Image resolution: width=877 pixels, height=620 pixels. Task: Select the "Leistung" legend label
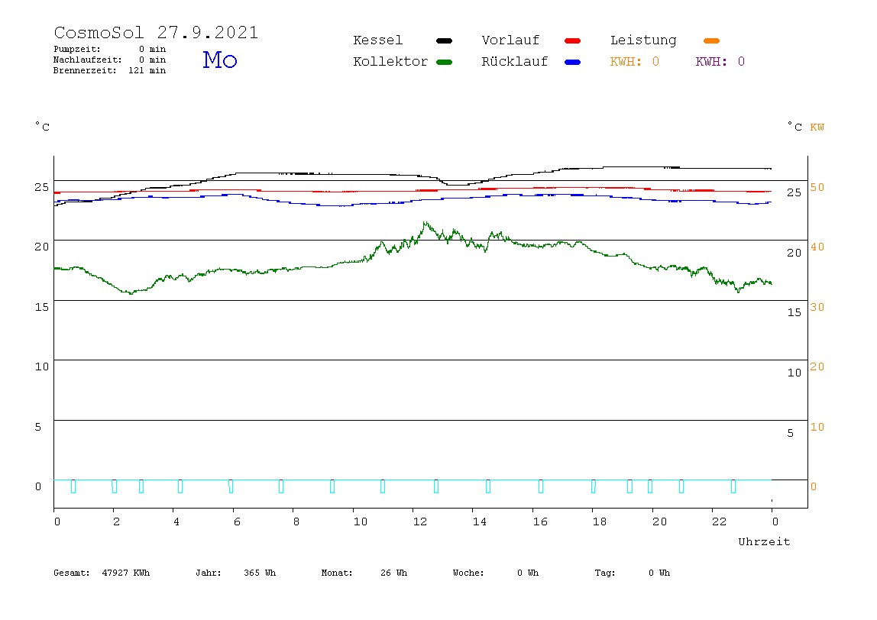pos(643,40)
